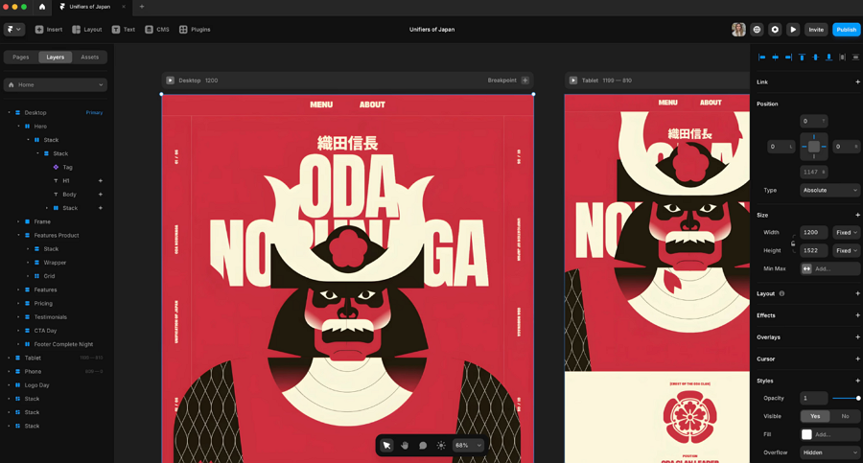This screenshot has width=863, height=463.
Task: Click the align left icon
Action: tap(761, 58)
